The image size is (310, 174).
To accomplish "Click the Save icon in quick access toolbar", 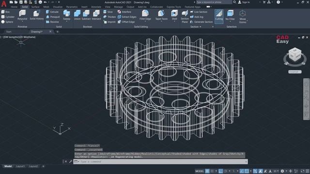I will click(x=21, y=2).
